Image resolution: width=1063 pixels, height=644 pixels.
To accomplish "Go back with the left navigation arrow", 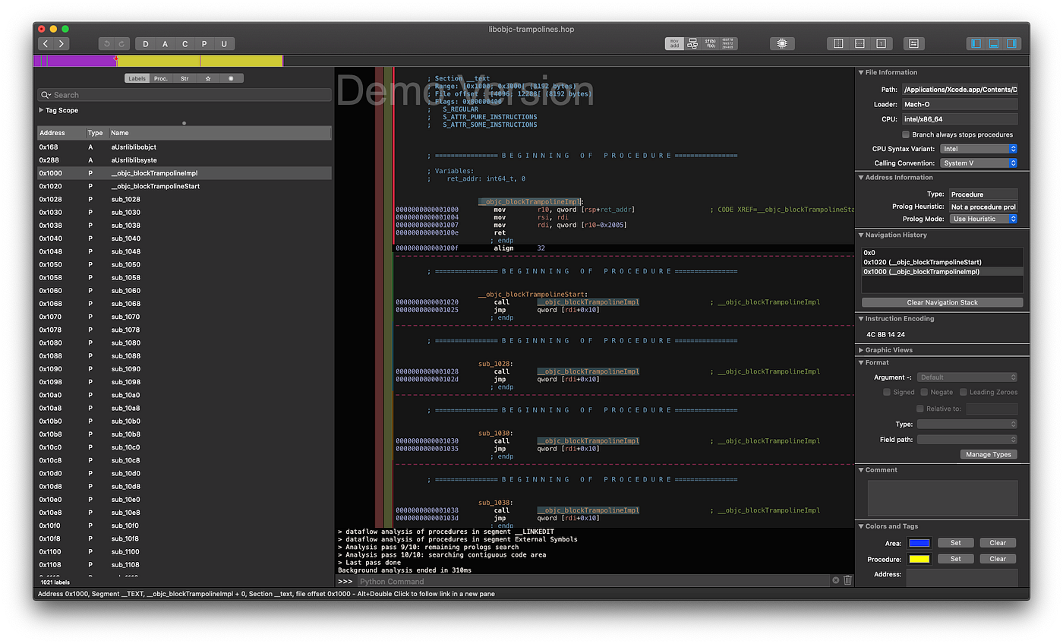I will click(x=46, y=44).
